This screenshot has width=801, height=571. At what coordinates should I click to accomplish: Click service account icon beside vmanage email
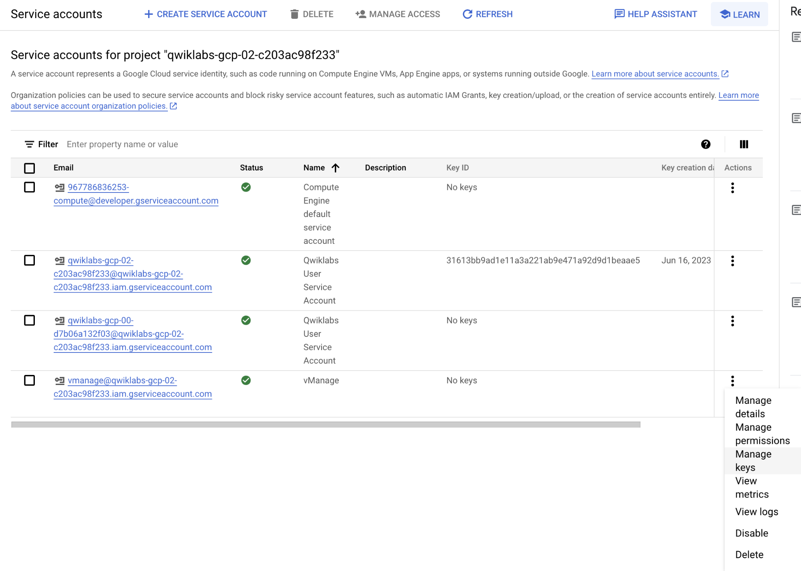click(60, 380)
